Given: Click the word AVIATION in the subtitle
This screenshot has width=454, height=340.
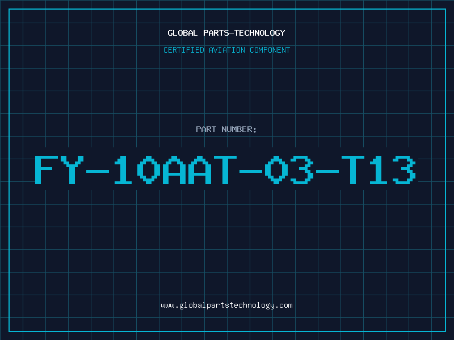Looking at the screenshot, I should click(x=227, y=50).
